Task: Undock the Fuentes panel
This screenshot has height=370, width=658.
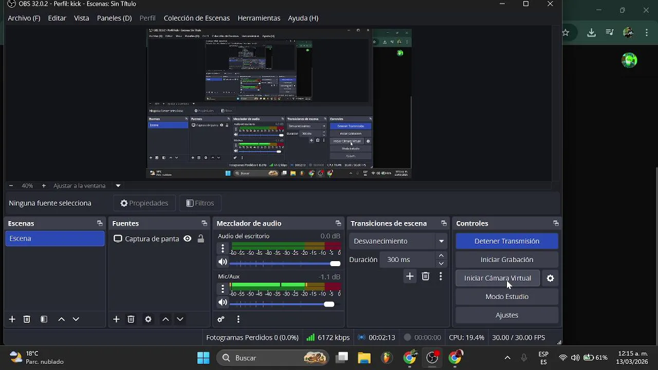Action: (x=204, y=224)
